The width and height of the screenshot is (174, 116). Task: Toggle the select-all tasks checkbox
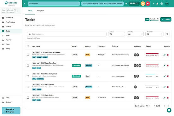[x=28, y=46]
